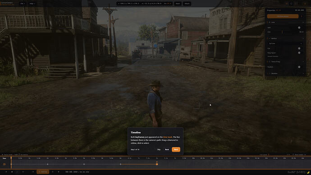Click Next in the tutorial popup

pos(176,149)
